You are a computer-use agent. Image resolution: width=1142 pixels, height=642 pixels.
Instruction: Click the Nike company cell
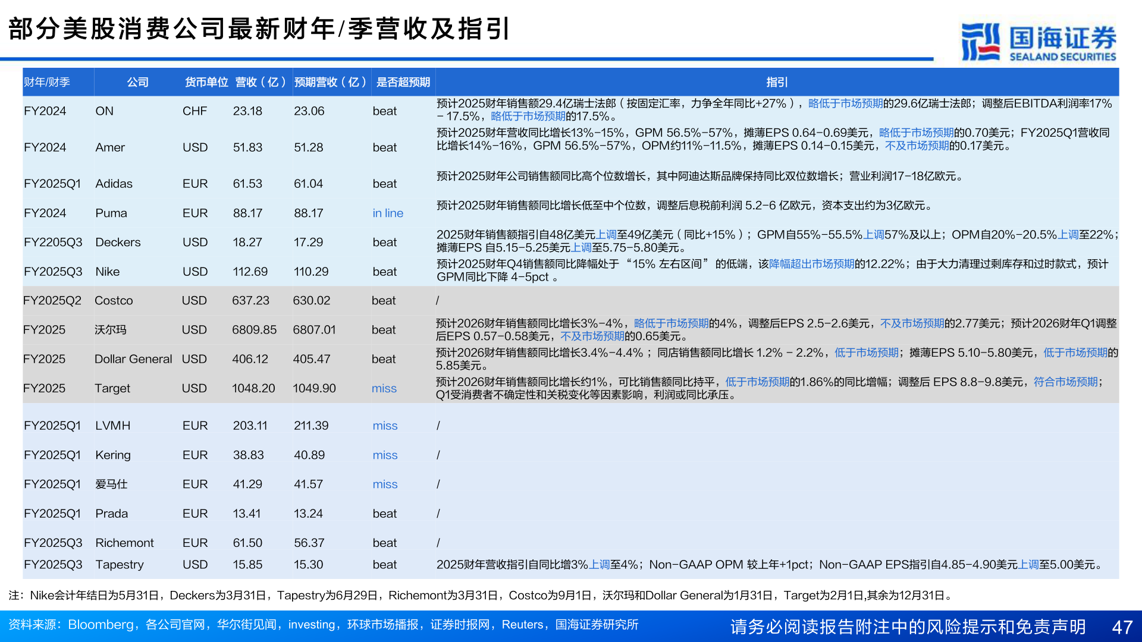[x=107, y=272]
